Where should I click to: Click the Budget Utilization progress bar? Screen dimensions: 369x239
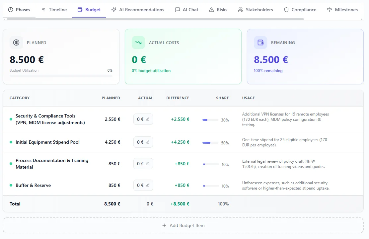click(x=61, y=76)
